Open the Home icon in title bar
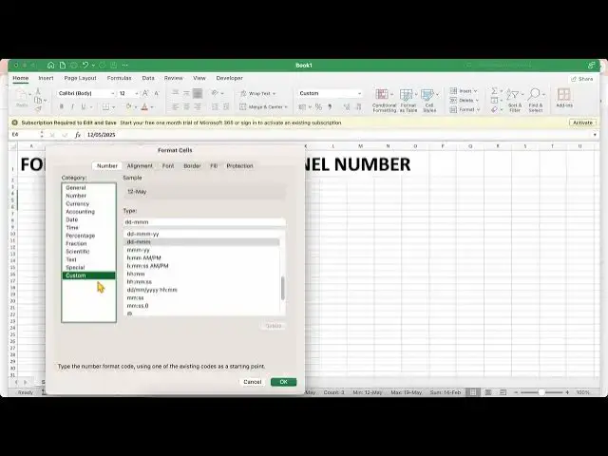 click(50, 66)
